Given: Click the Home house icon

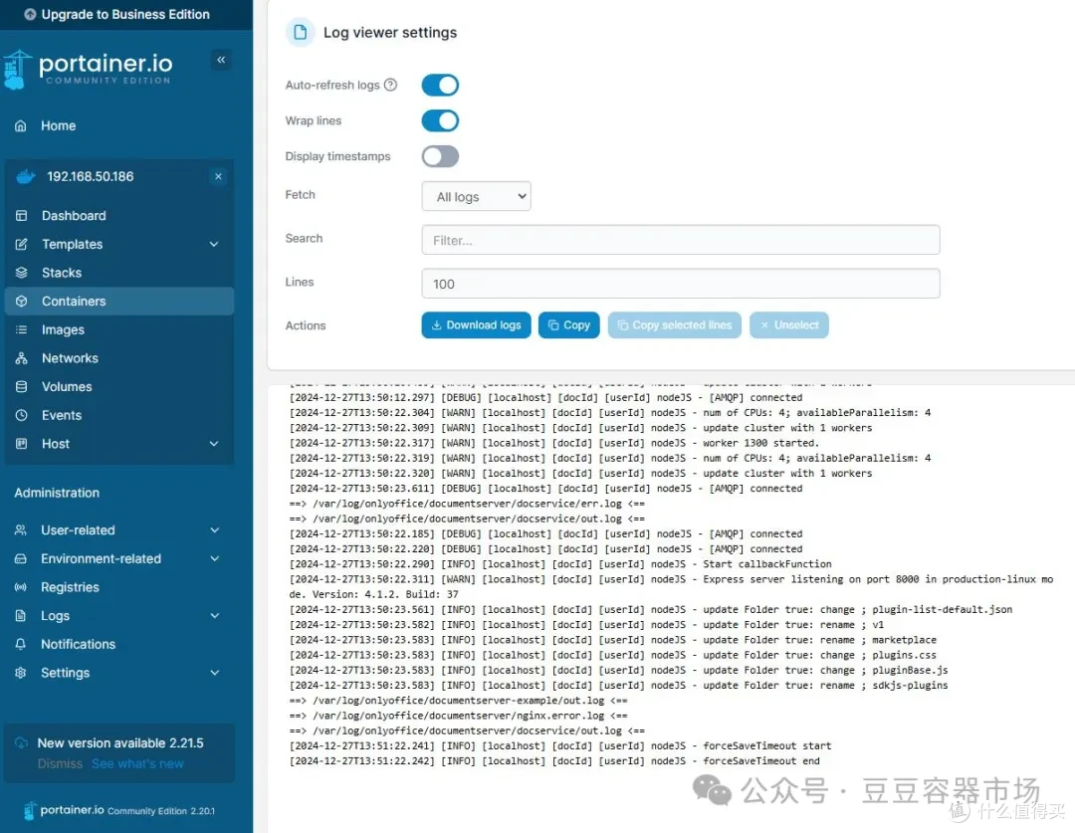Looking at the screenshot, I should (21, 126).
